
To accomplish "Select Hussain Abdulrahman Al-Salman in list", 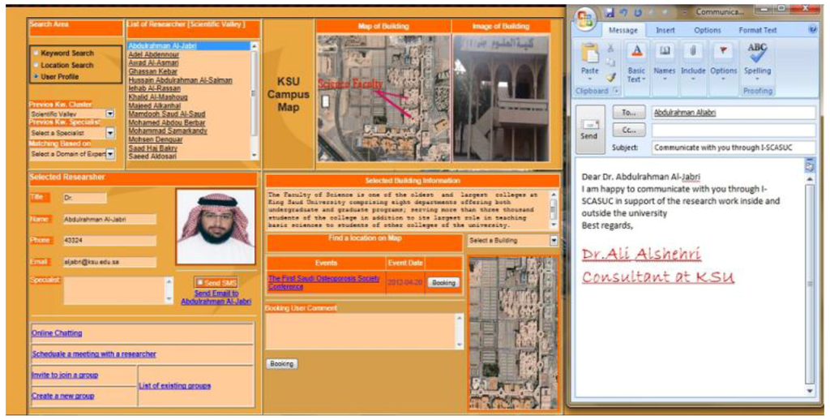I will 181,80.
